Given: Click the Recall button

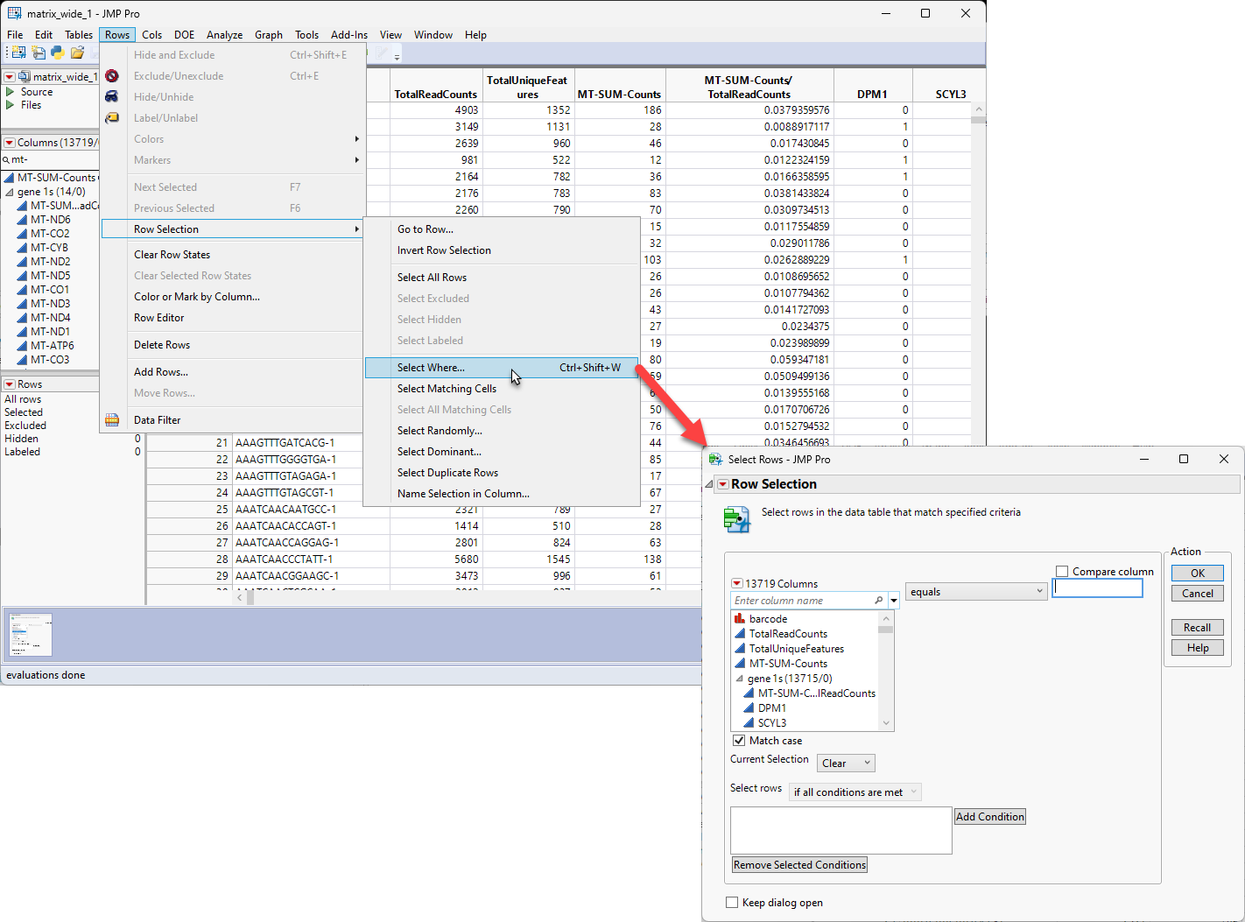Looking at the screenshot, I should (x=1197, y=628).
